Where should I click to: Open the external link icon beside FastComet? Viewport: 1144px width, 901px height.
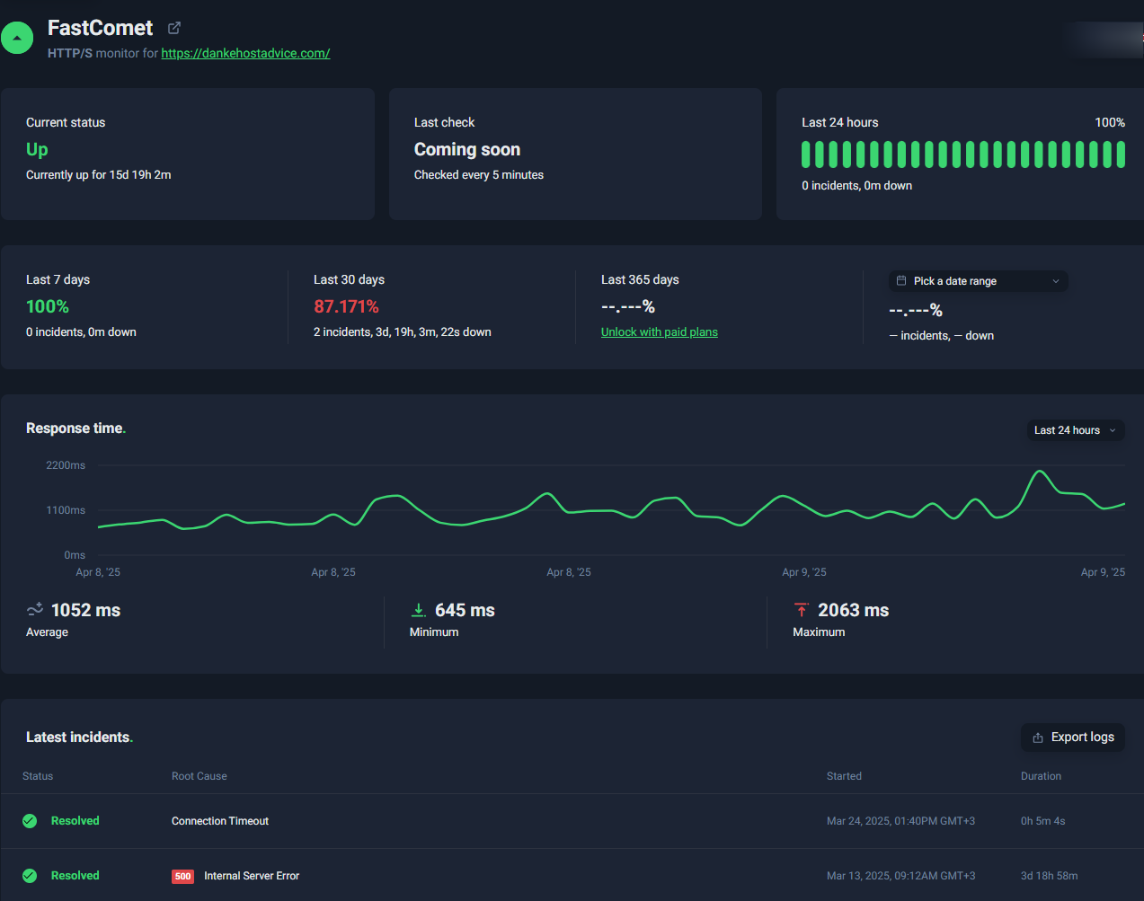(x=174, y=28)
